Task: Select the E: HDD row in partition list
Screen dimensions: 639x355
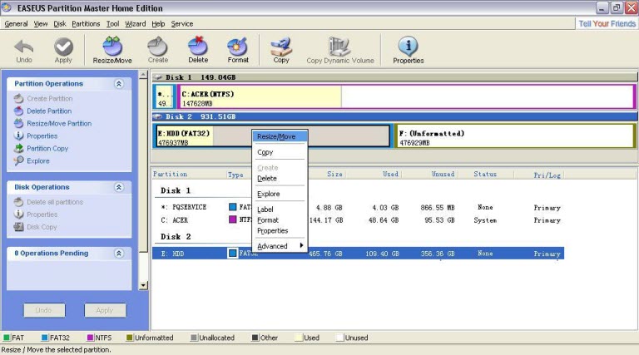Action: coord(358,254)
